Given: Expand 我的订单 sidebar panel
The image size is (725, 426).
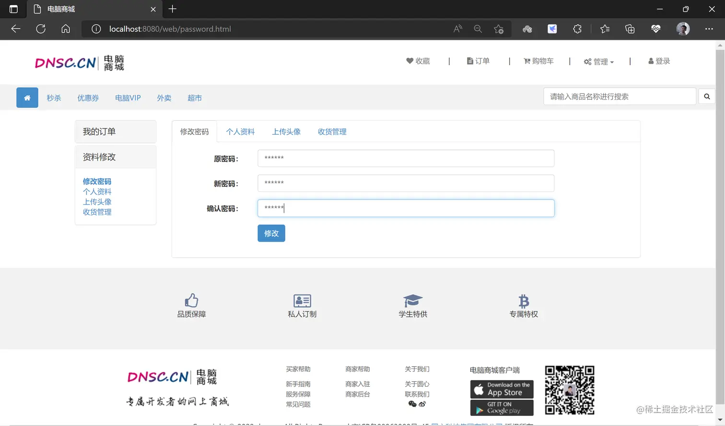Looking at the screenshot, I should [x=116, y=131].
